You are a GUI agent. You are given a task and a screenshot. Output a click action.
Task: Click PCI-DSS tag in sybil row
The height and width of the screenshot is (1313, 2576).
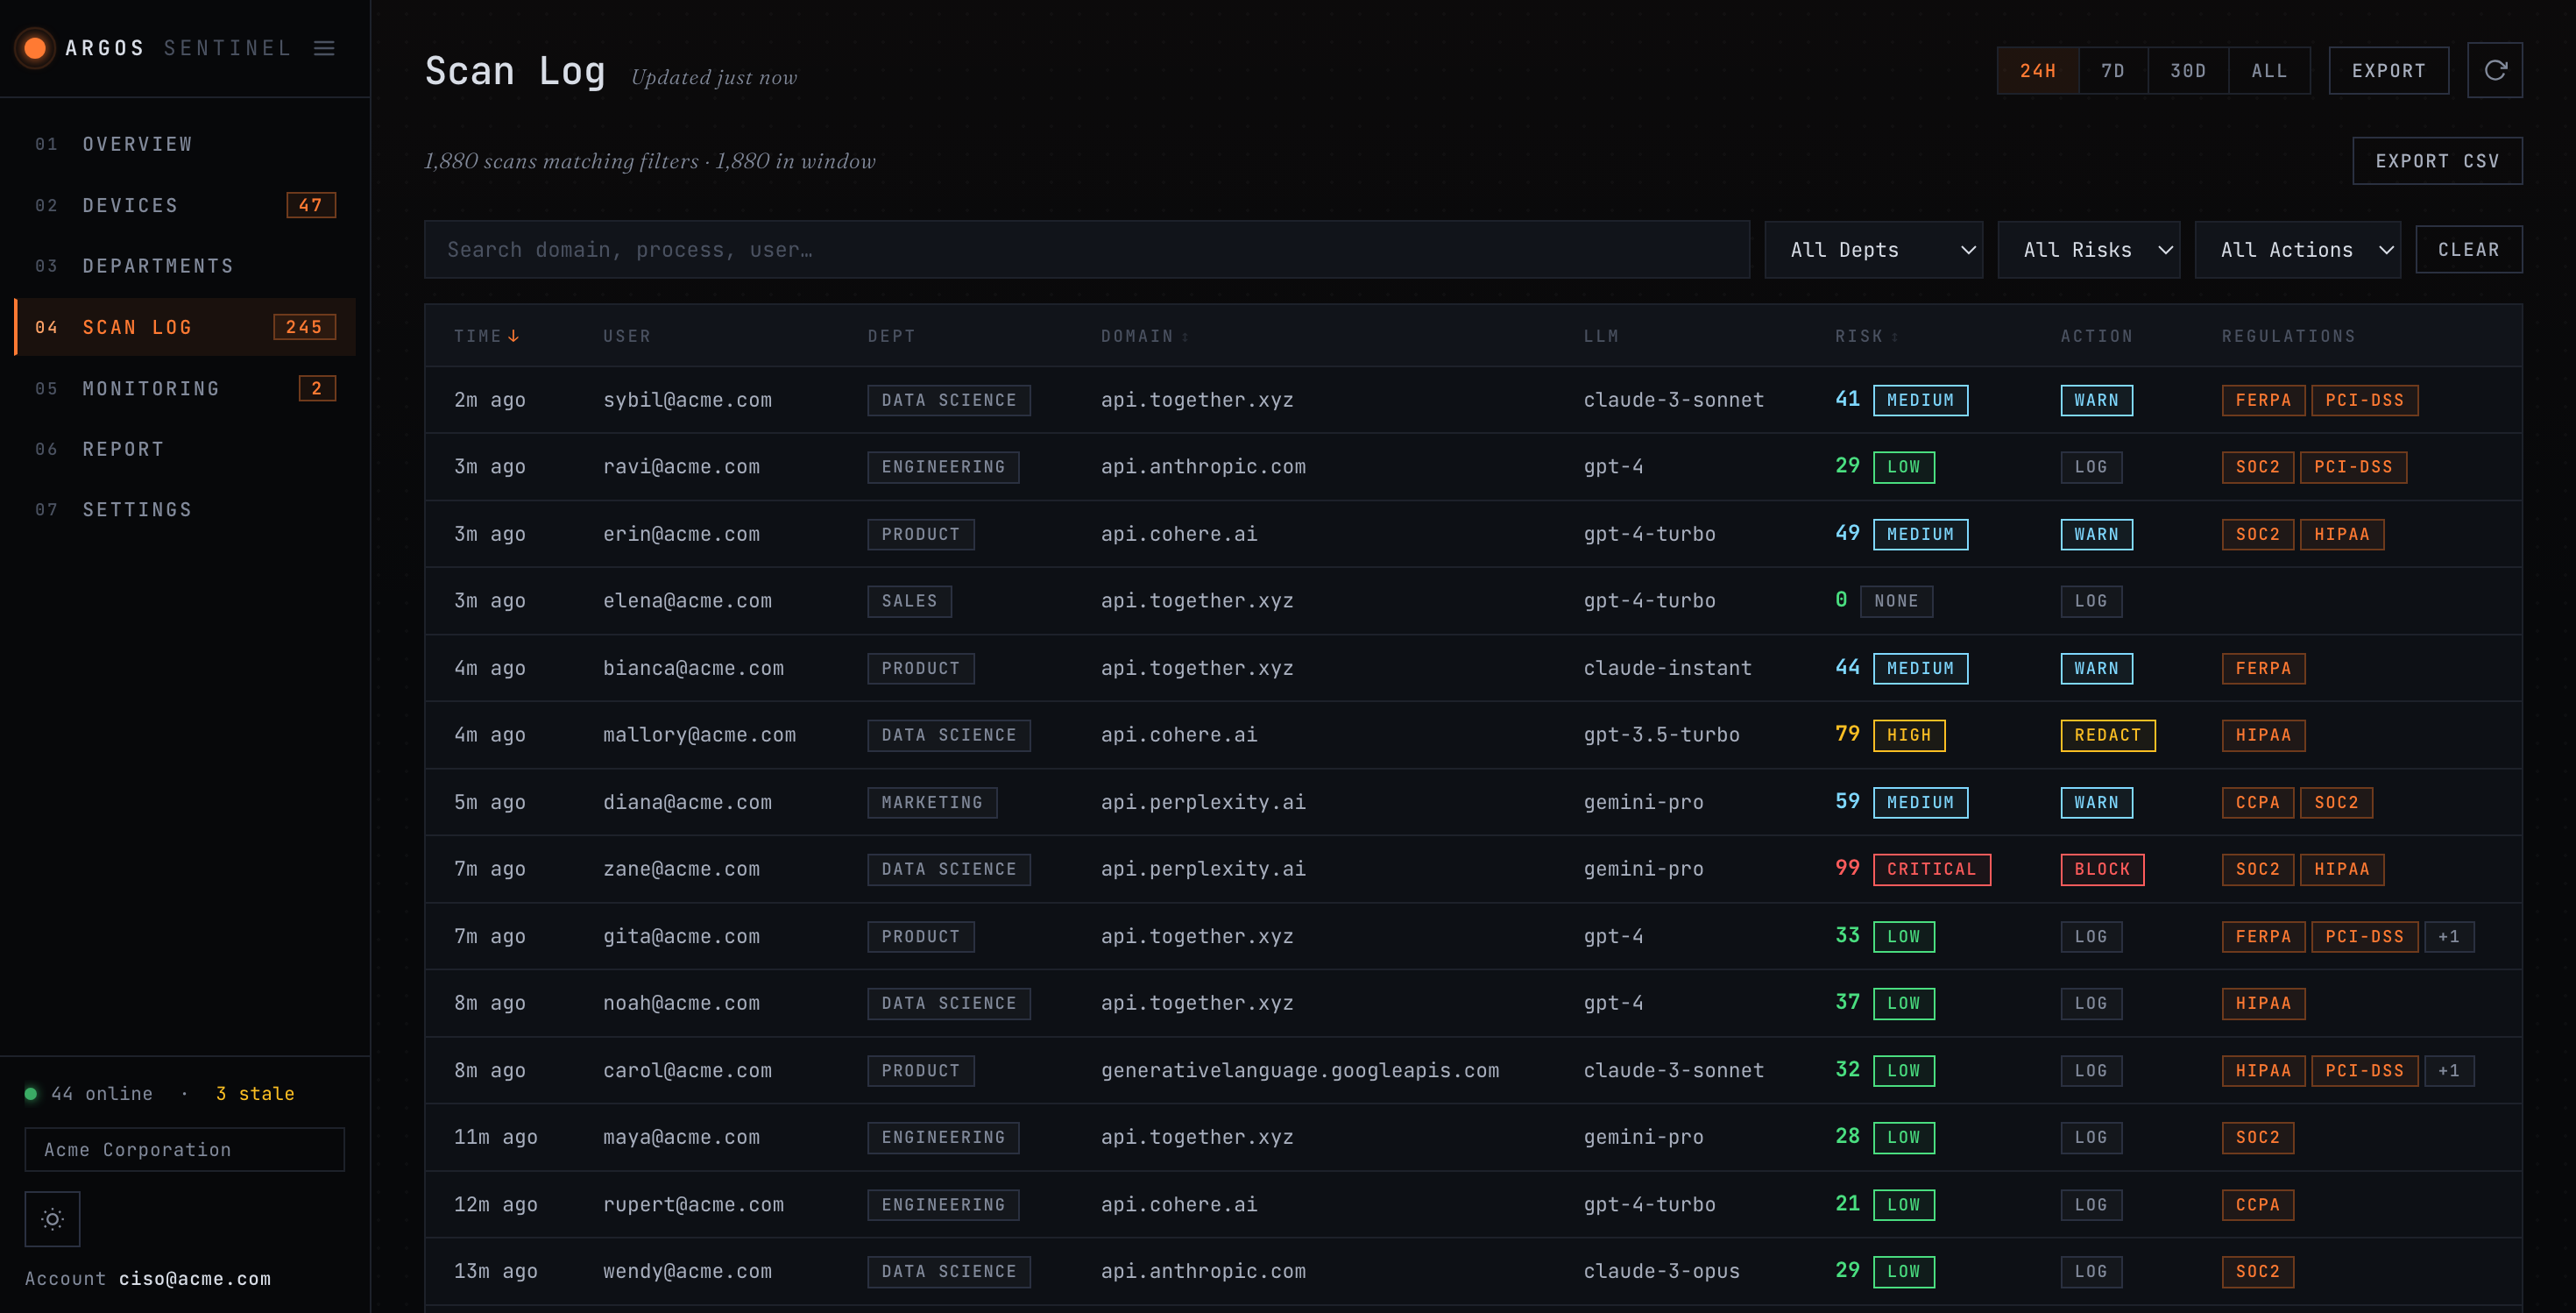[x=2364, y=400]
